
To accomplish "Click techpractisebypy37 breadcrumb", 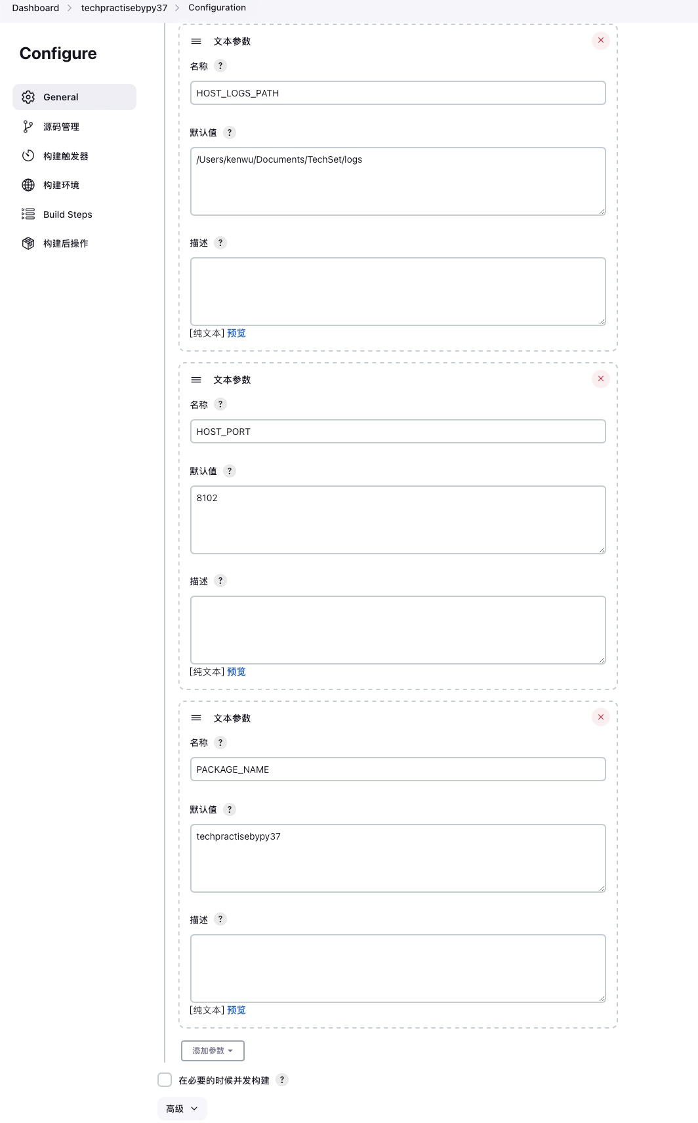I will [124, 8].
